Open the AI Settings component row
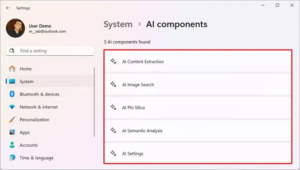300x170 pixels. coord(198,153)
